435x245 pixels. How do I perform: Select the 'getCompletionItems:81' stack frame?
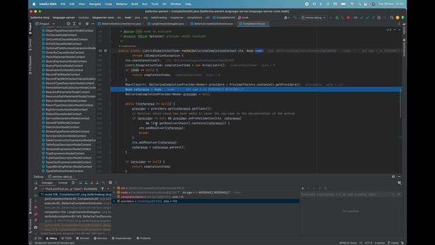[x=75, y=199]
